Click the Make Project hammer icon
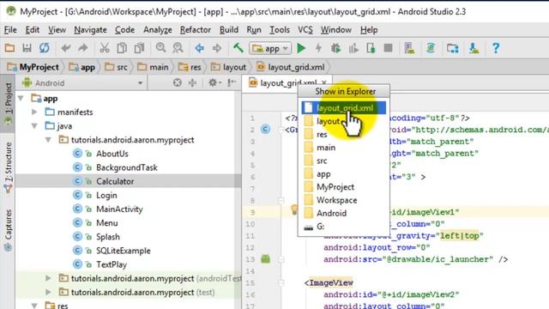Screen dimensions: 549x309 (238, 48)
